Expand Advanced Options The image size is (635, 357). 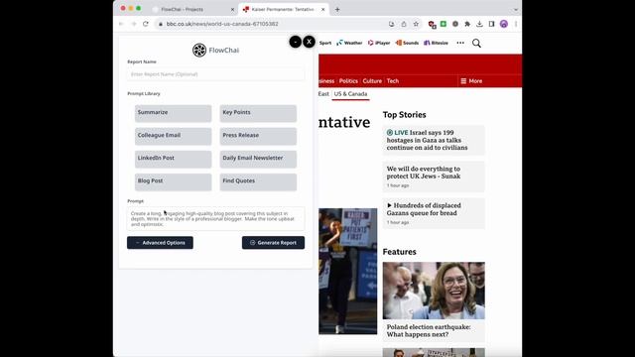160,243
